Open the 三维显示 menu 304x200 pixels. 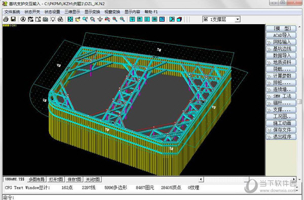pos(72,12)
